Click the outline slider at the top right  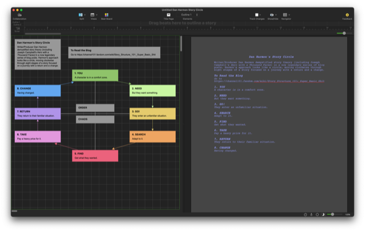(344, 33)
